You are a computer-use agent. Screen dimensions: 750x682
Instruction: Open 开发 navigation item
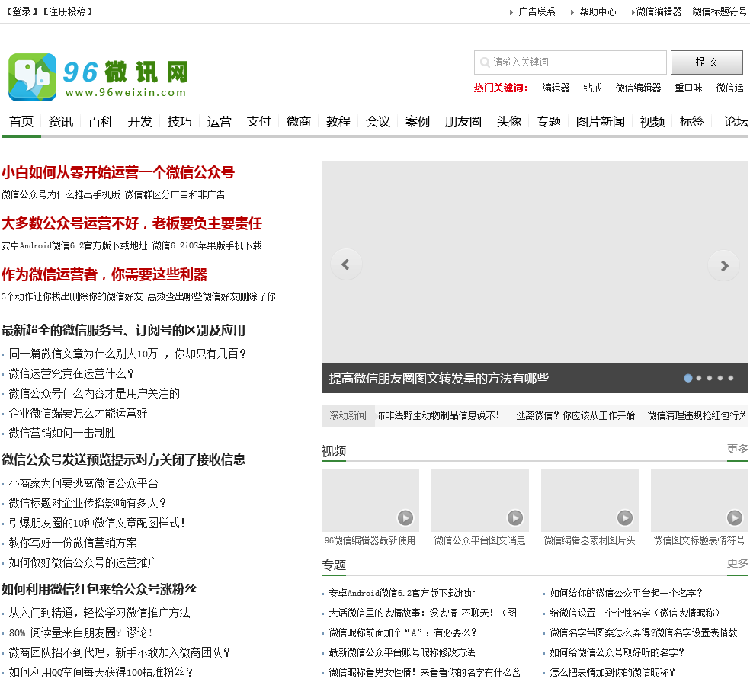click(x=140, y=122)
